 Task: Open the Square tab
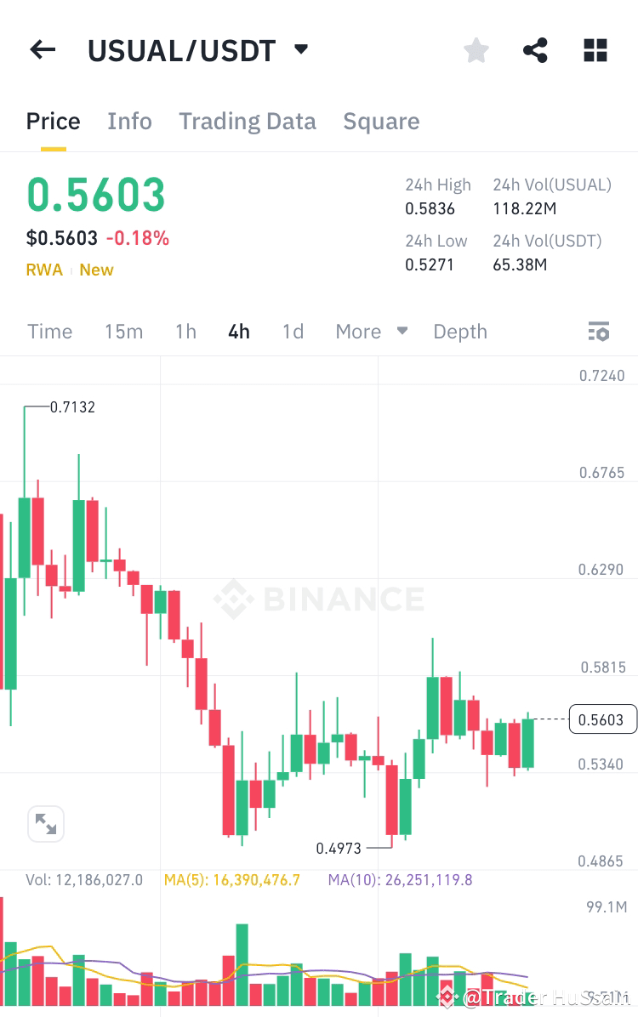click(381, 121)
